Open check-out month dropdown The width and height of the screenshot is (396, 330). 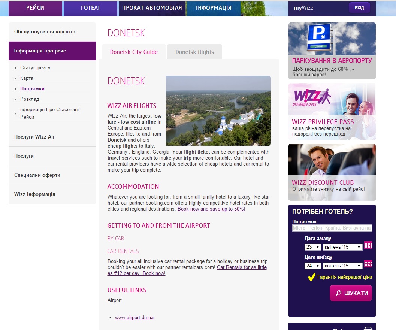[x=343, y=266]
